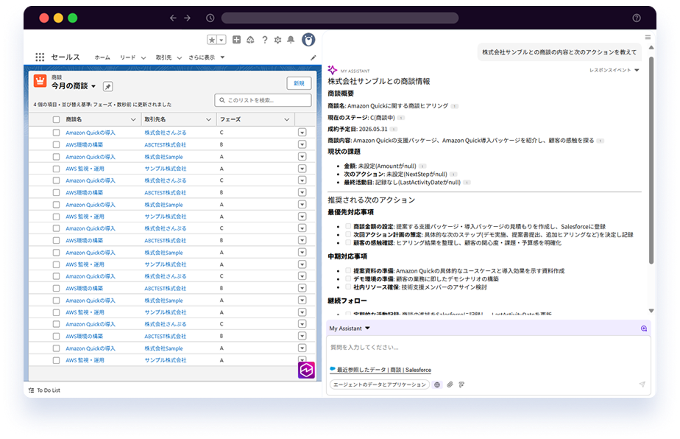Open global actions with the plus icon
Viewport: 680px width, 439px height.
click(236, 40)
